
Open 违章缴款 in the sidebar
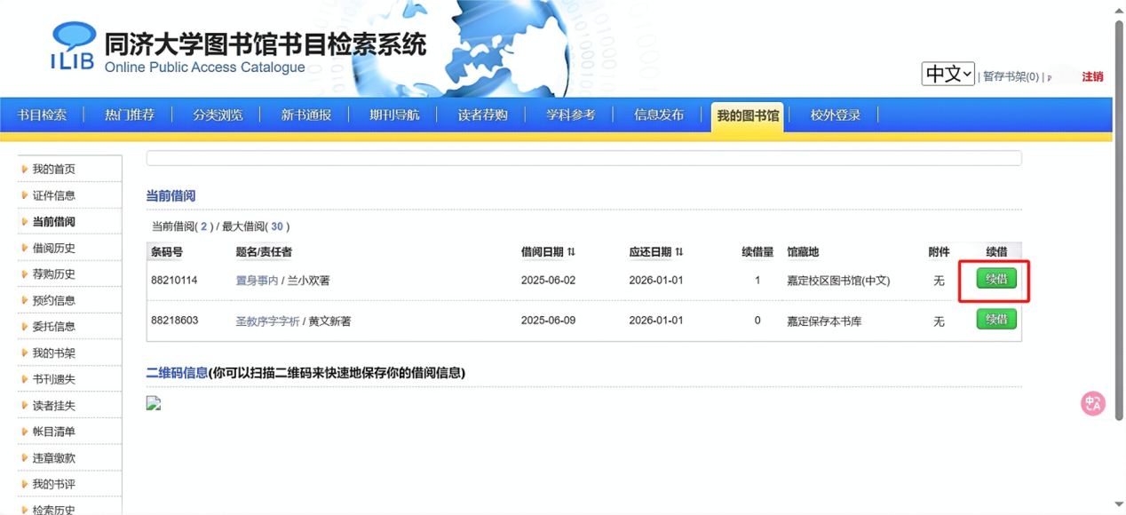pyautogui.click(x=54, y=458)
